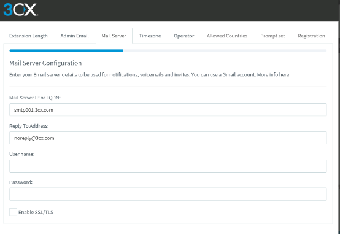Focus the User name input field
Screen dimensions: 340x234
[x=168, y=166]
